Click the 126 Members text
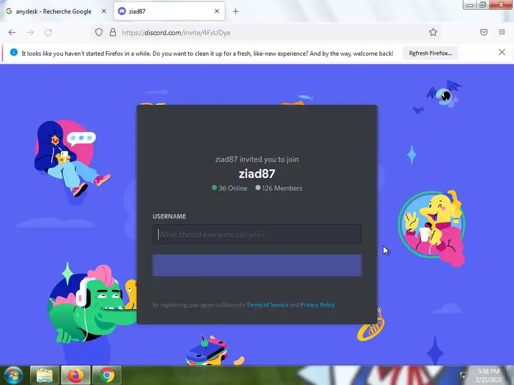The image size is (514, 385). point(282,188)
